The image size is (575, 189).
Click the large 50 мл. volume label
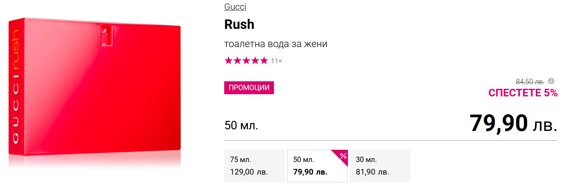tap(241, 125)
